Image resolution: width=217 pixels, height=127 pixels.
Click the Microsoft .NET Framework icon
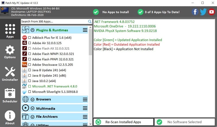tap(24, 86)
